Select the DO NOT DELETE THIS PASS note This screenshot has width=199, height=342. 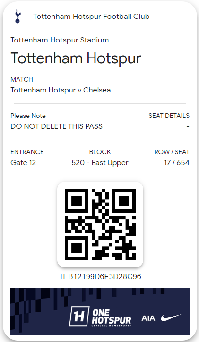(x=56, y=126)
